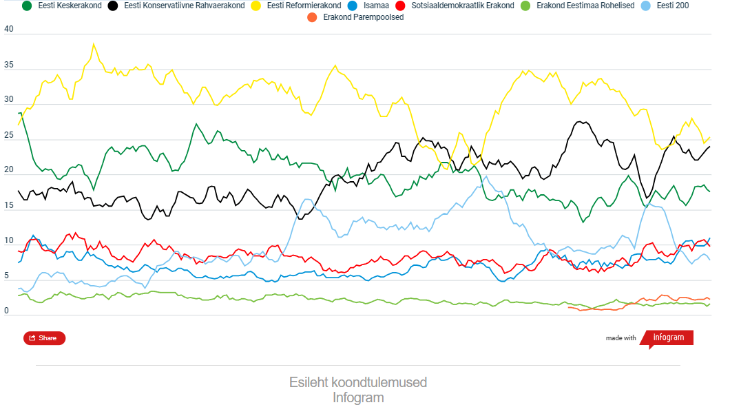This screenshot has height=416, width=730.
Task: Click the blue Isamaa legend circle
Action: tap(351, 6)
